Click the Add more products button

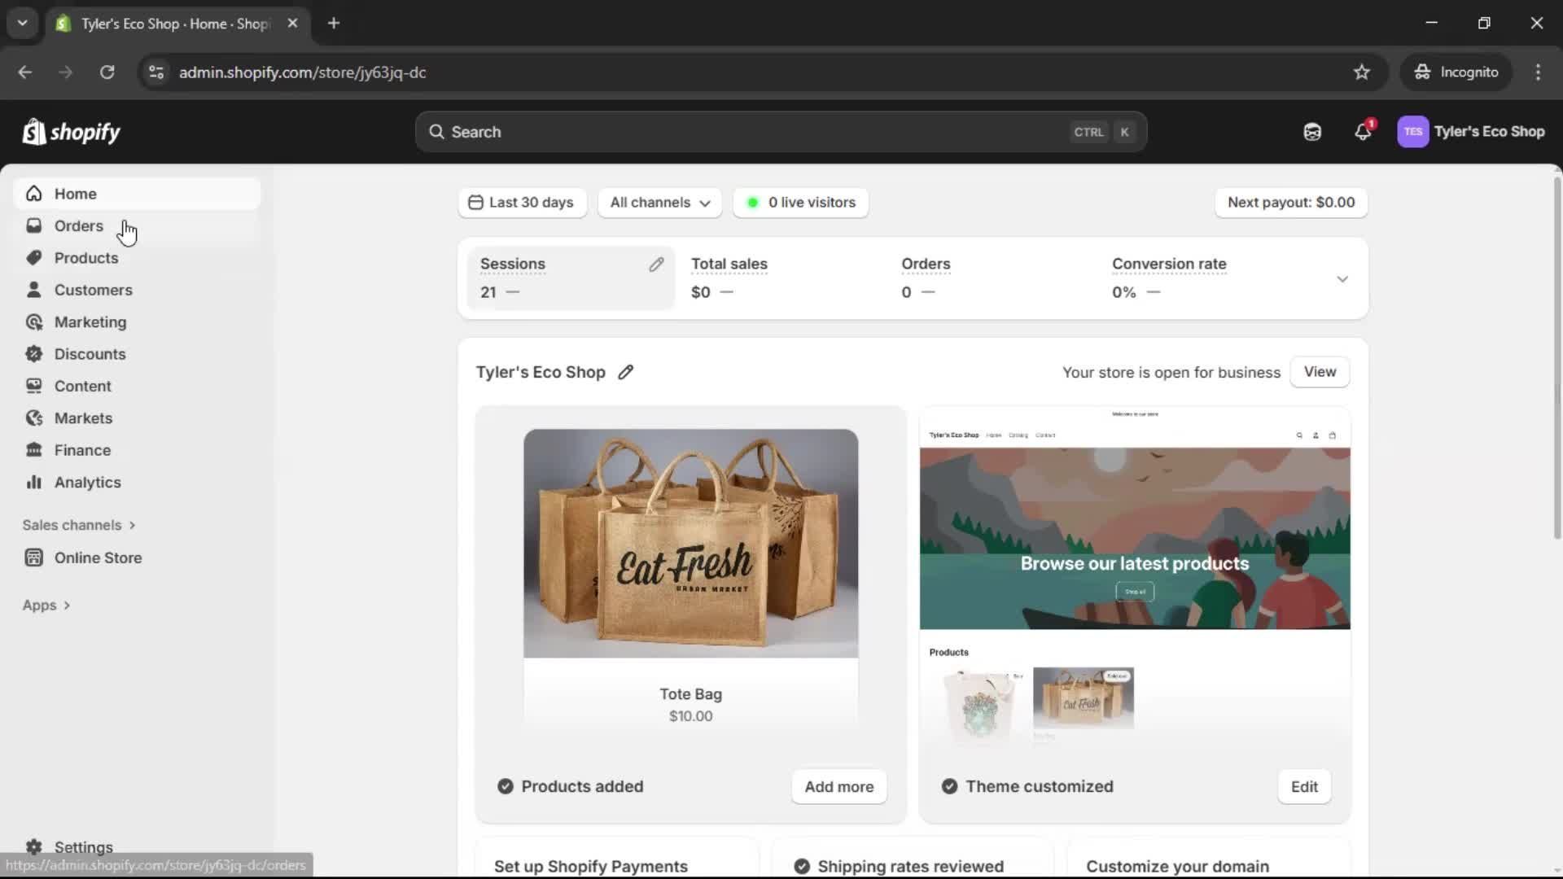pyautogui.click(x=838, y=787)
